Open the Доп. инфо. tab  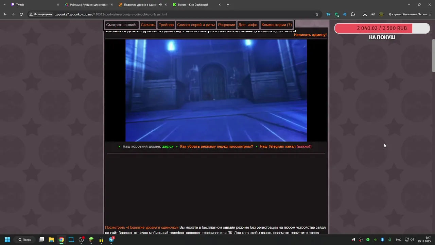[x=248, y=25]
